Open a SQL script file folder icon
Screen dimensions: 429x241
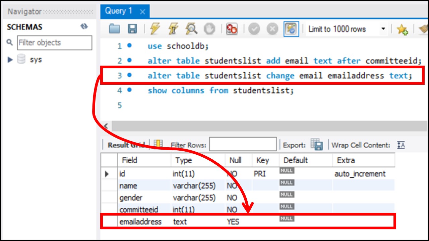point(115,29)
